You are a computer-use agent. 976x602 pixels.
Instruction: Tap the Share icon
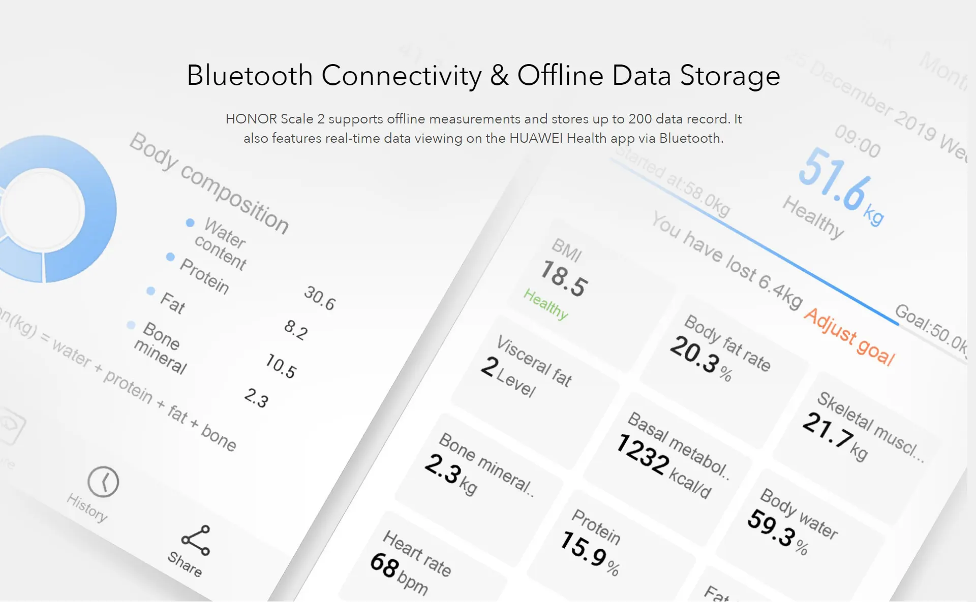point(196,541)
